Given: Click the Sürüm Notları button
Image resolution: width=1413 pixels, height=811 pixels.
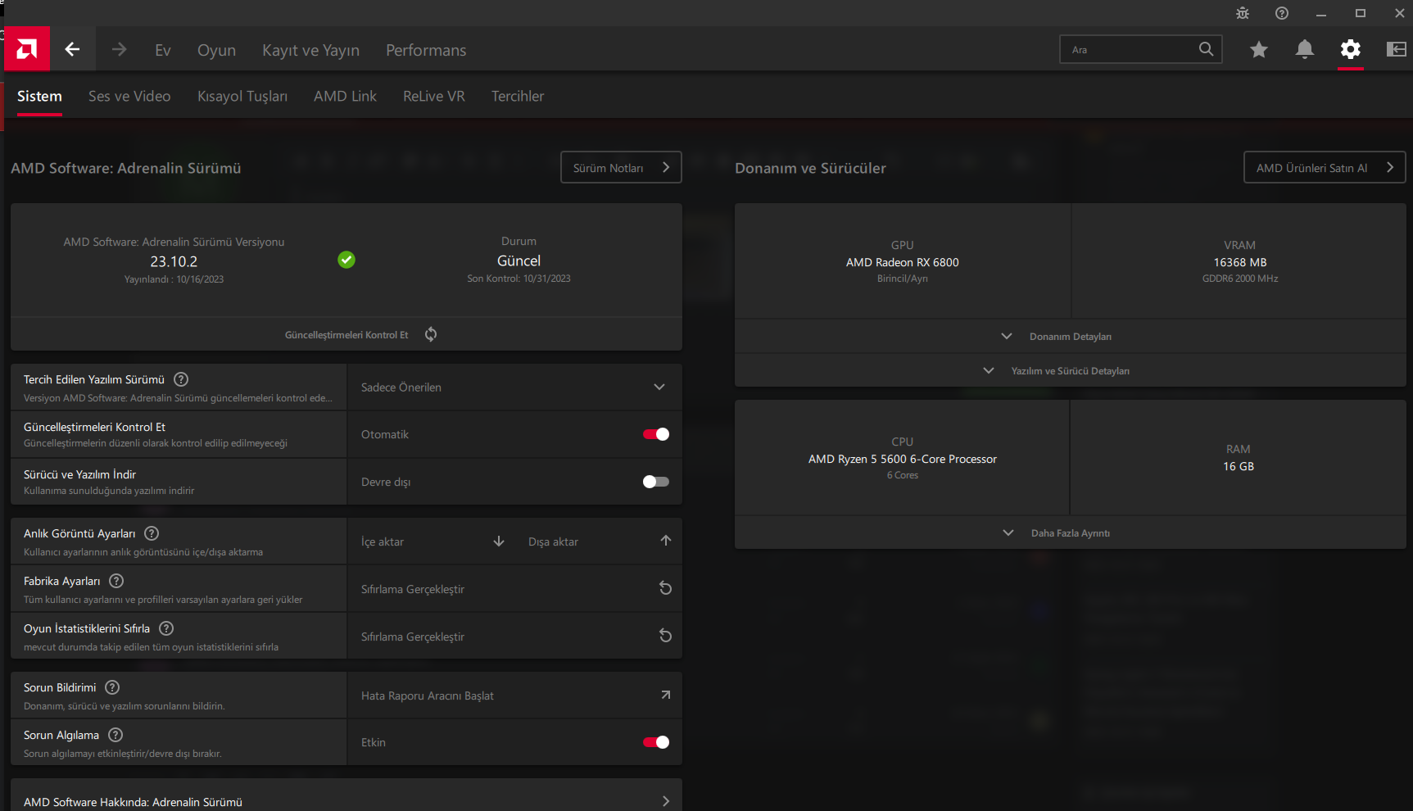Looking at the screenshot, I should pos(621,167).
